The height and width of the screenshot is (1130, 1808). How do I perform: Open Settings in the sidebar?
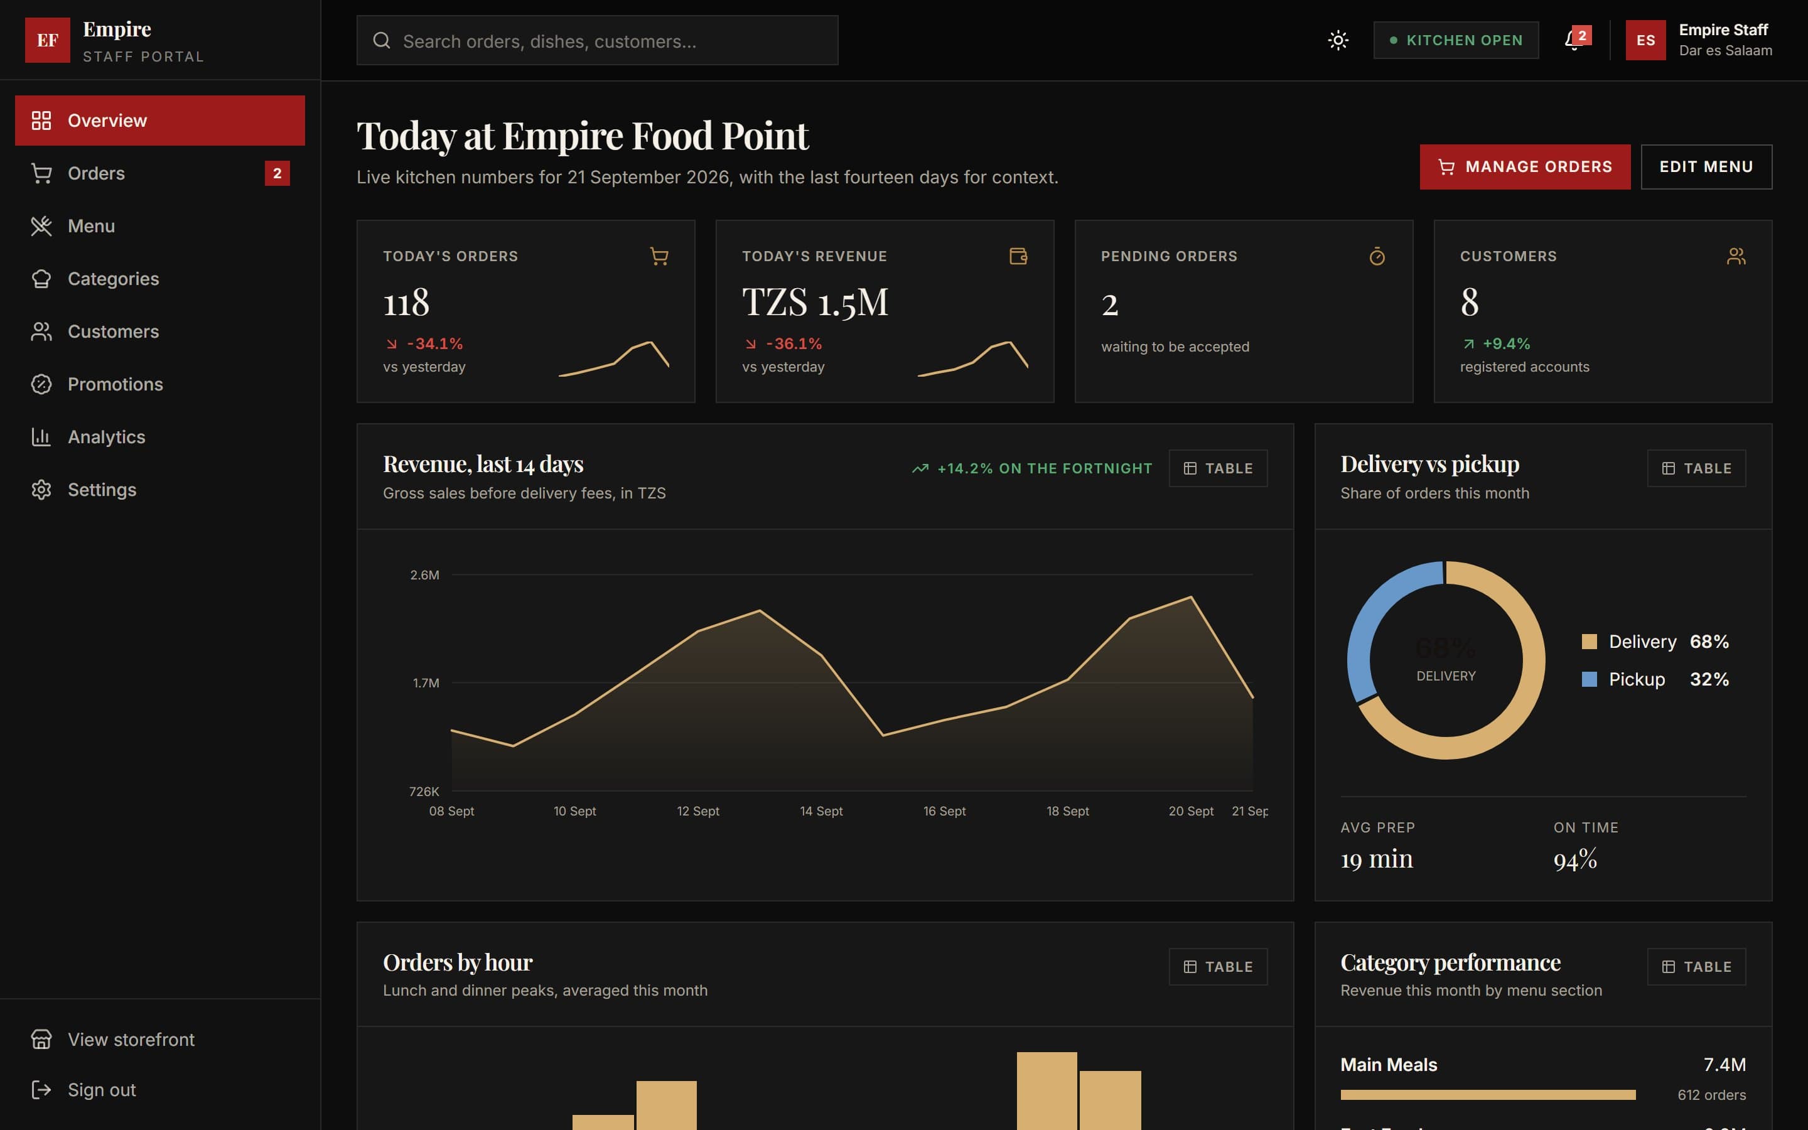160,490
